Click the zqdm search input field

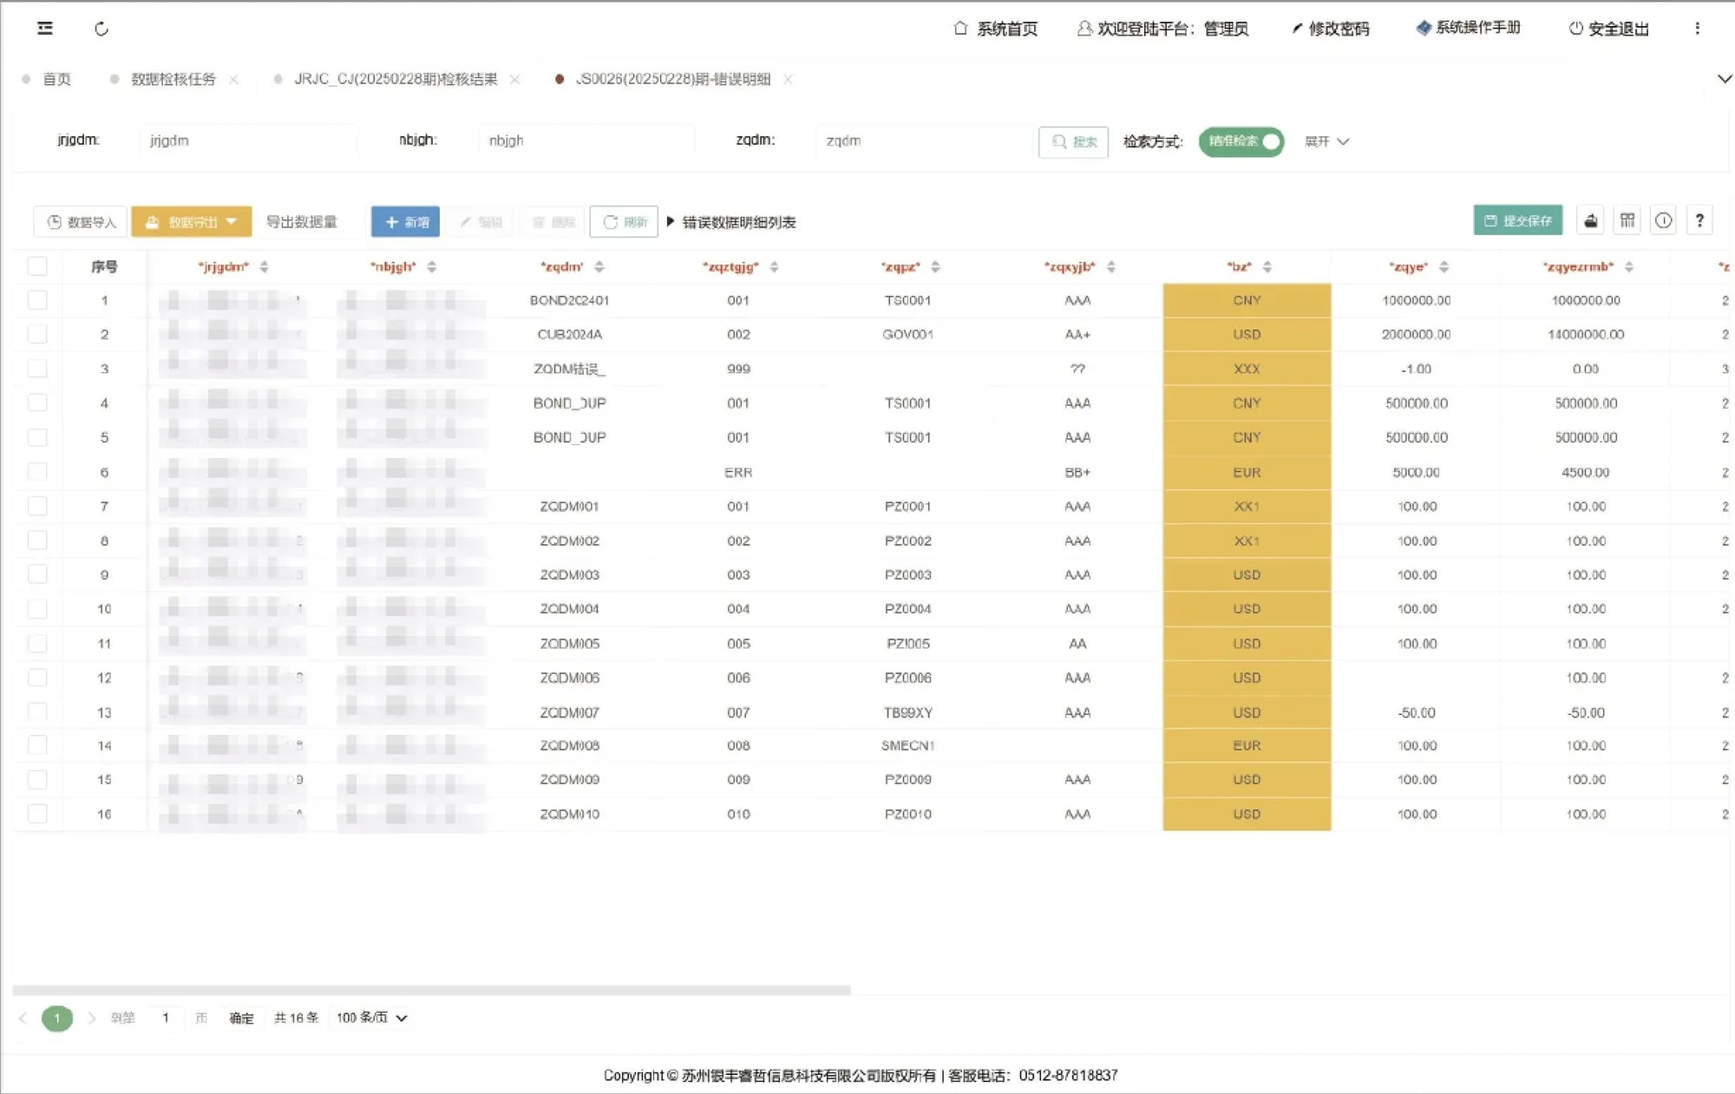923,141
